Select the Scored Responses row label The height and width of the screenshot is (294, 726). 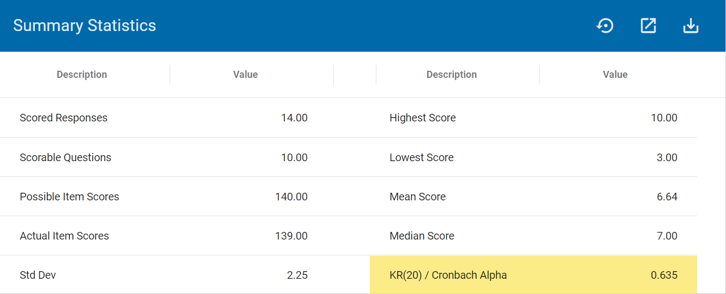coord(63,118)
